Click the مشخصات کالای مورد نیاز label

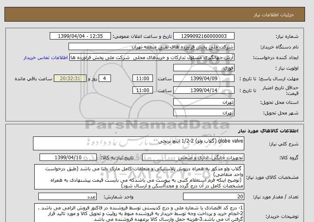[272, 177]
